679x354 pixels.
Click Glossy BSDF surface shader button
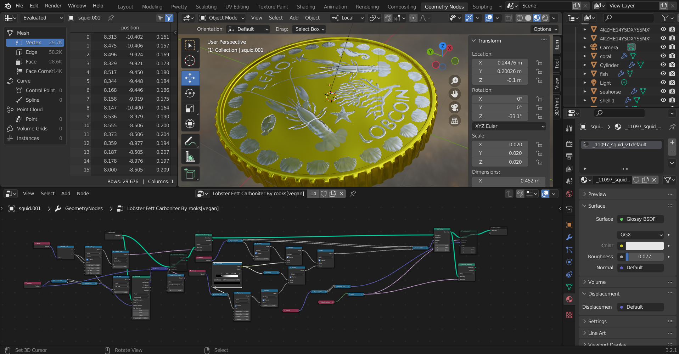coord(641,219)
